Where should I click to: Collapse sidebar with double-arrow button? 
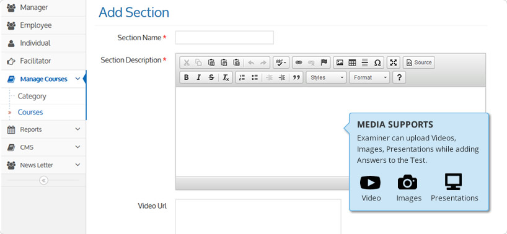(x=43, y=180)
